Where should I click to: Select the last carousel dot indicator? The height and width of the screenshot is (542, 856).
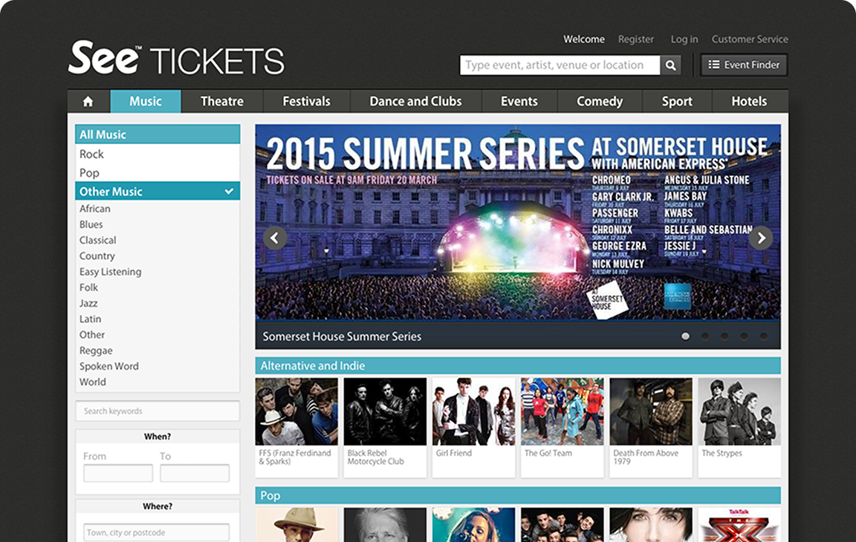coord(764,336)
